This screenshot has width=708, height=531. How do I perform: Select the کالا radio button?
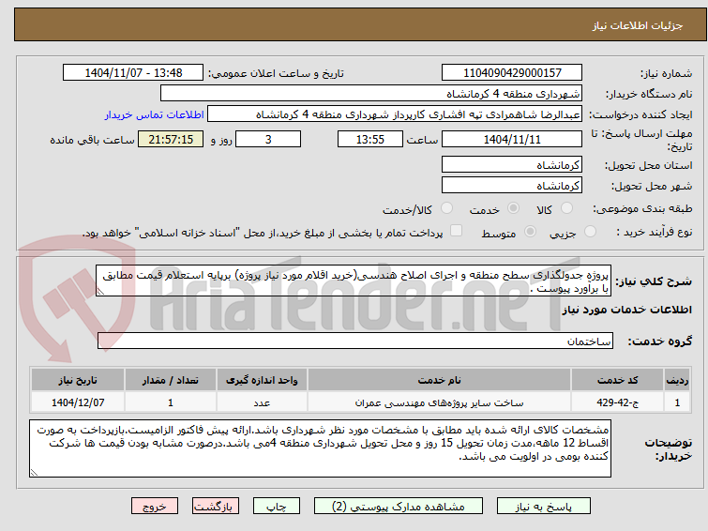coord(566,208)
